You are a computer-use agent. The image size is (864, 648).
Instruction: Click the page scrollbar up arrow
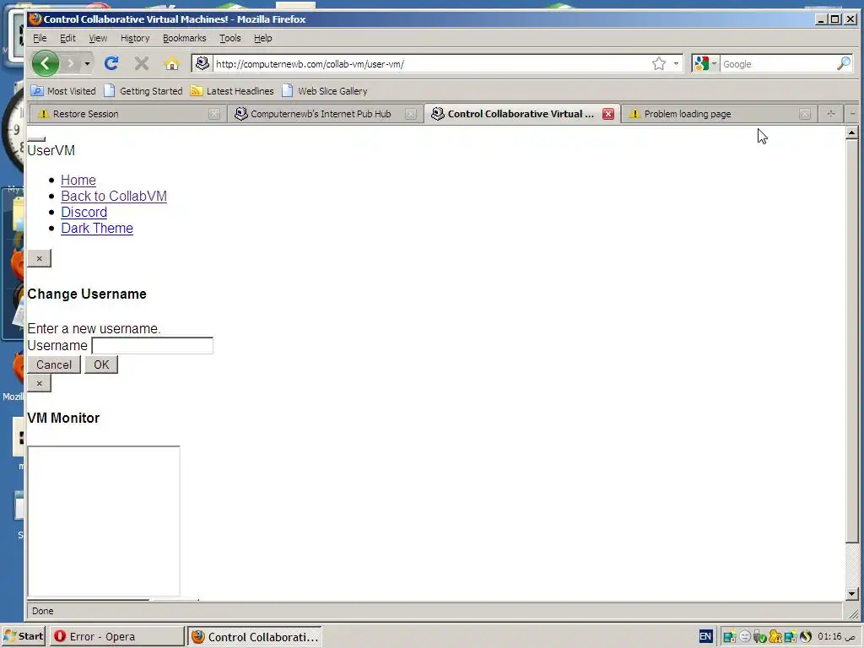click(x=852, y=132)
